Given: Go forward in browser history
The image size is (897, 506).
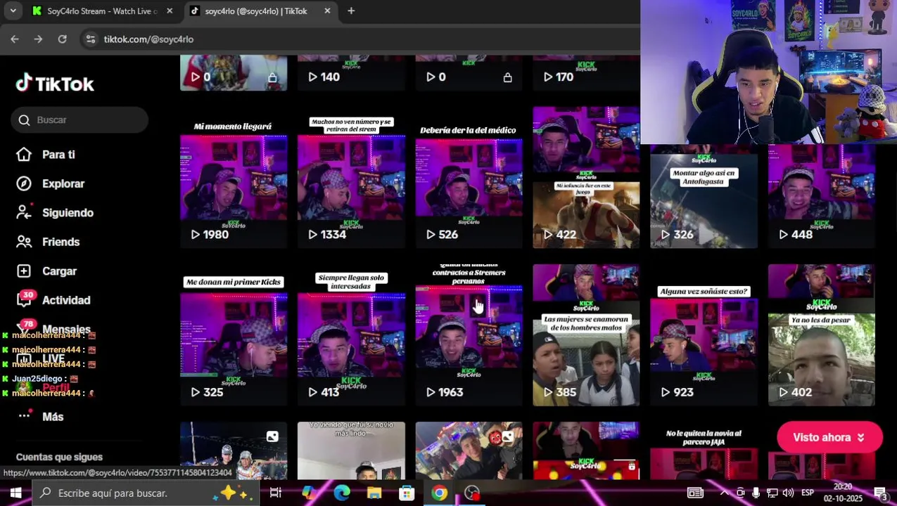Looking at the screenshot, I should coord(39,39).
